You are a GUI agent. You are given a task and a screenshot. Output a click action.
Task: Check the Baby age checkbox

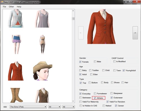coord(80,70)
